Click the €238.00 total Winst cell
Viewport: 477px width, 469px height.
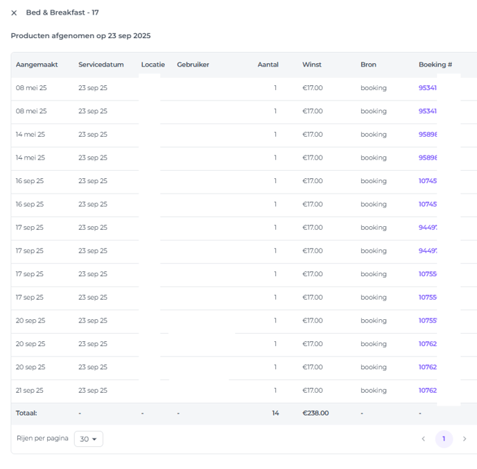[315, 413]
